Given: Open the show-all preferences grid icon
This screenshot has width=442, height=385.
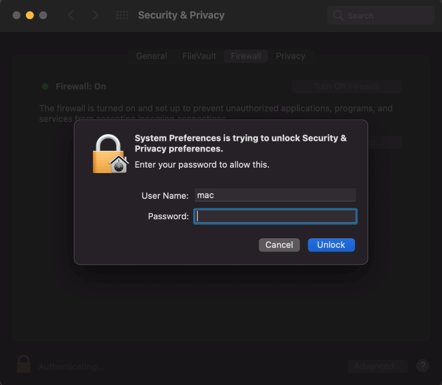Looking at the screenshot, I should click(x=122, y=15).
